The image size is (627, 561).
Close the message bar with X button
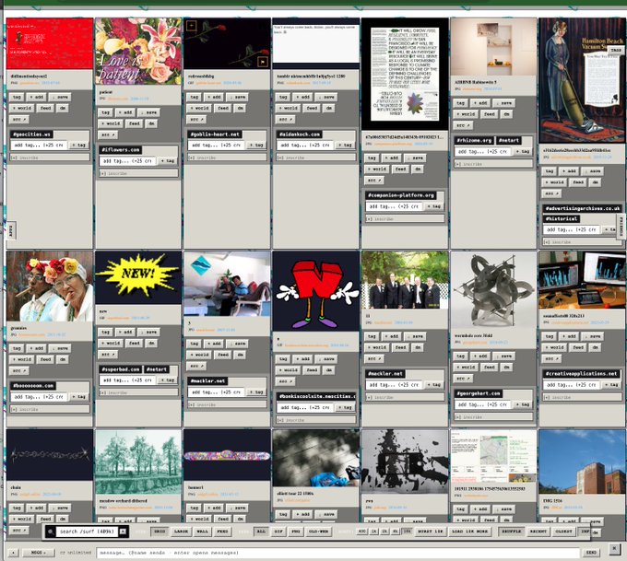point(614,549)
